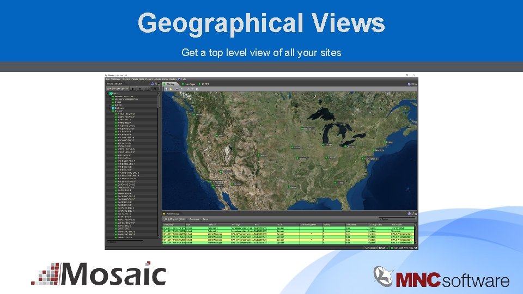Click the highlighted last Device Browser toolbar icon
This screenshot has width=523, height=294.
155,89
